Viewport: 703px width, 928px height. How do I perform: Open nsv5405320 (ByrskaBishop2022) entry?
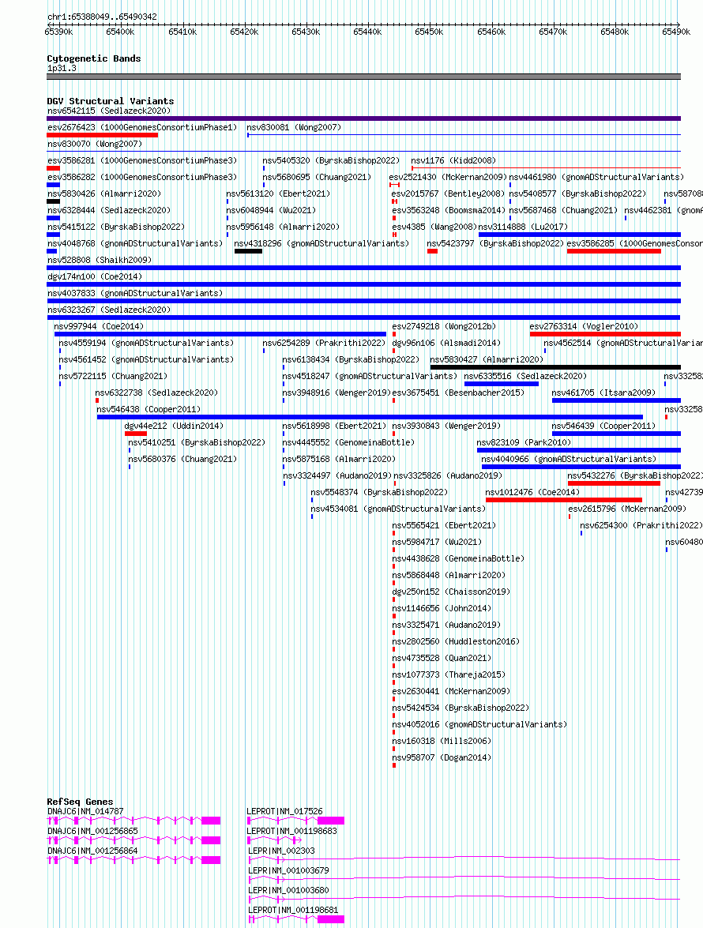tap(332, 160)
